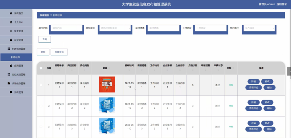Sort table by 岗位名称 column arrows

(72, 70)
